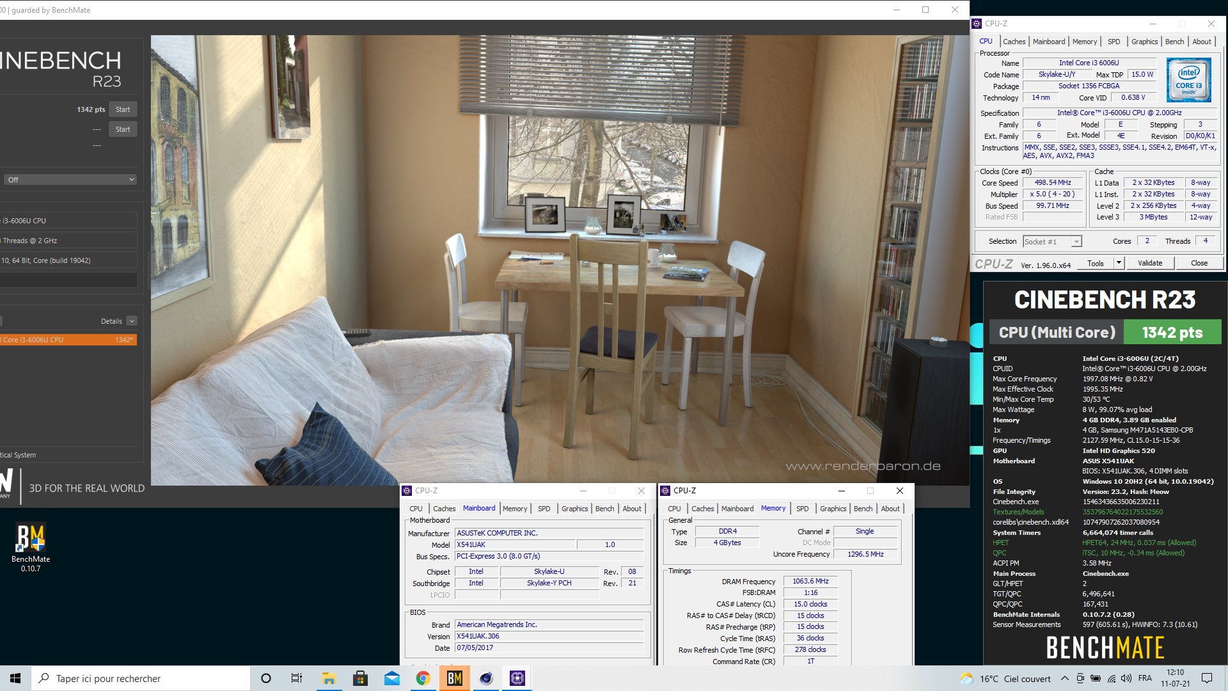Open volume control tray icon
This screenshot has width=1228, height=691.
[x=1127, y=678]
